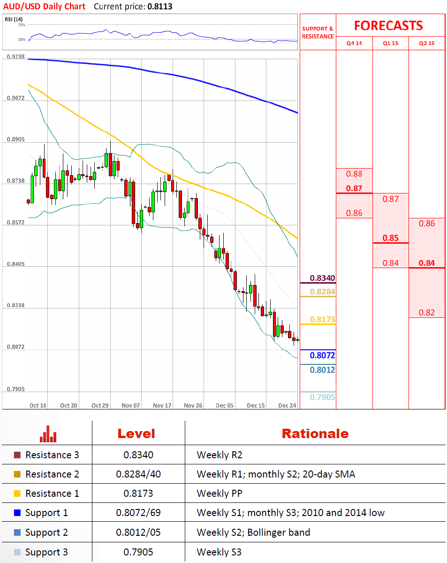This screenshot has width=447, height=563.
Task: Click the 0.7905 level table cell
Action: 138,552
